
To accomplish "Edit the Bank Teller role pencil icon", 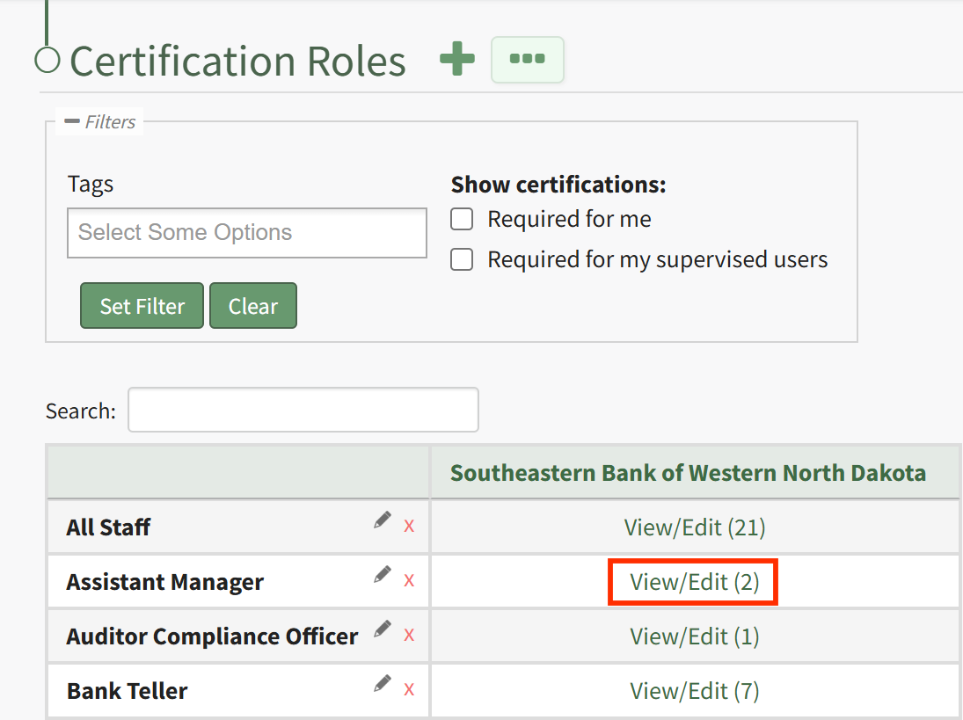I will coord(382,684).
